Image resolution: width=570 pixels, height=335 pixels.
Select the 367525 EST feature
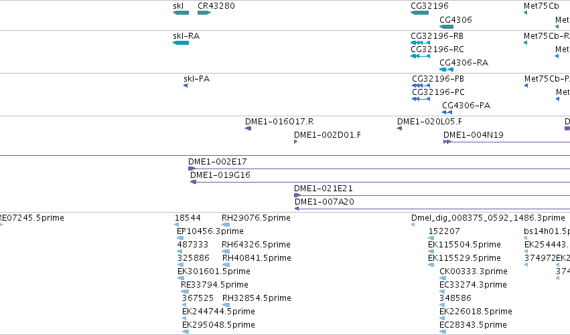184,306
